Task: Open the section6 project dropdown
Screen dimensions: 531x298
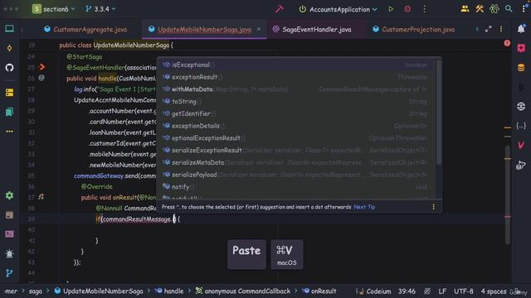Action: pos(54,9)
